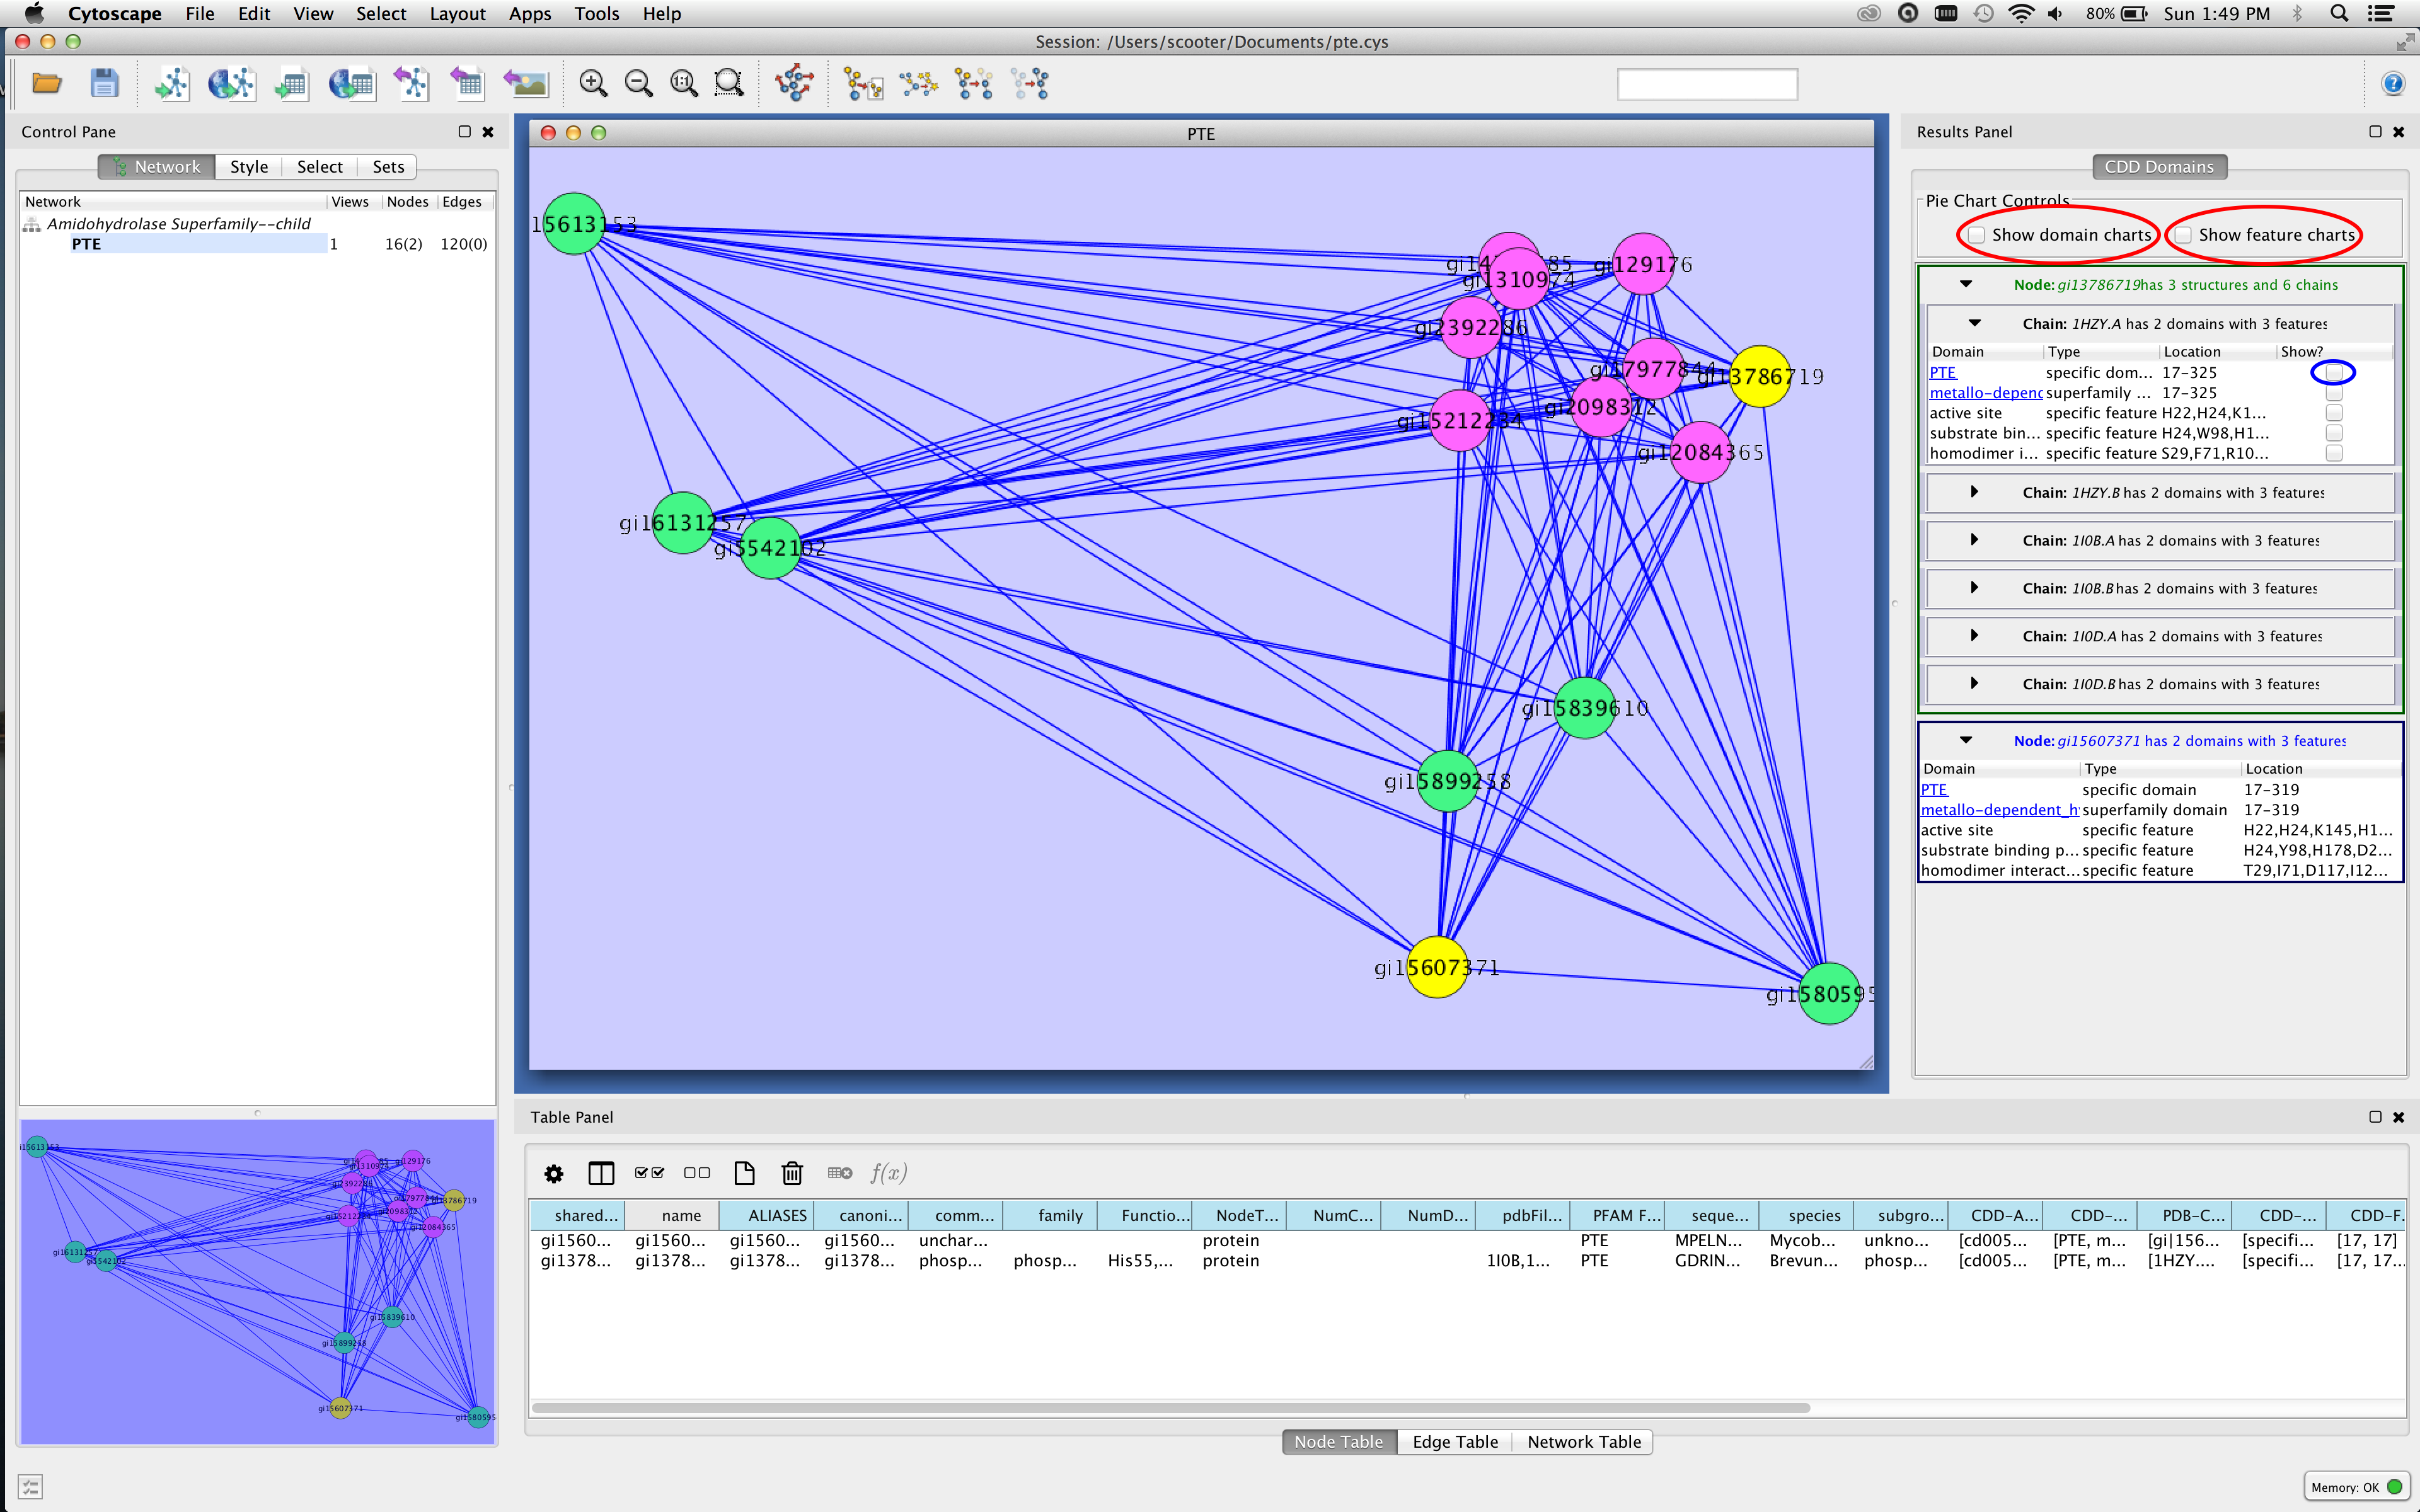Switch to the Edge Table tab
The image size is (2420, 1512).
pos(1455,1442)
